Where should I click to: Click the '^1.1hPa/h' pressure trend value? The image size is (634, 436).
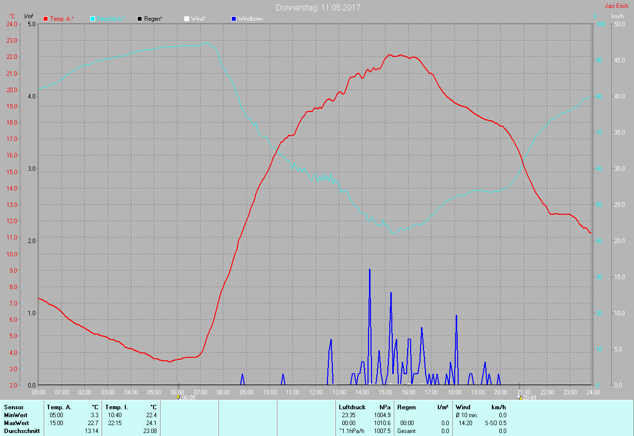pos(352,431)
